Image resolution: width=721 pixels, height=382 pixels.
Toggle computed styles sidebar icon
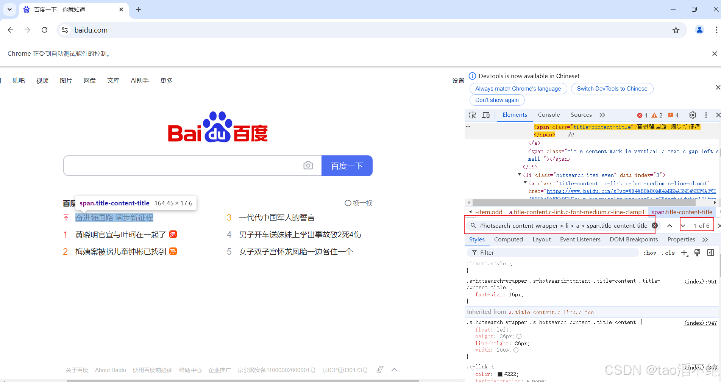[710, 253]
